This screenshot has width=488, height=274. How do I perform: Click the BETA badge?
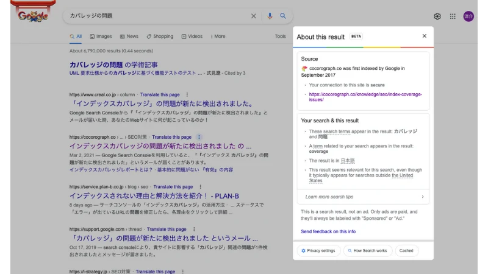356,37
